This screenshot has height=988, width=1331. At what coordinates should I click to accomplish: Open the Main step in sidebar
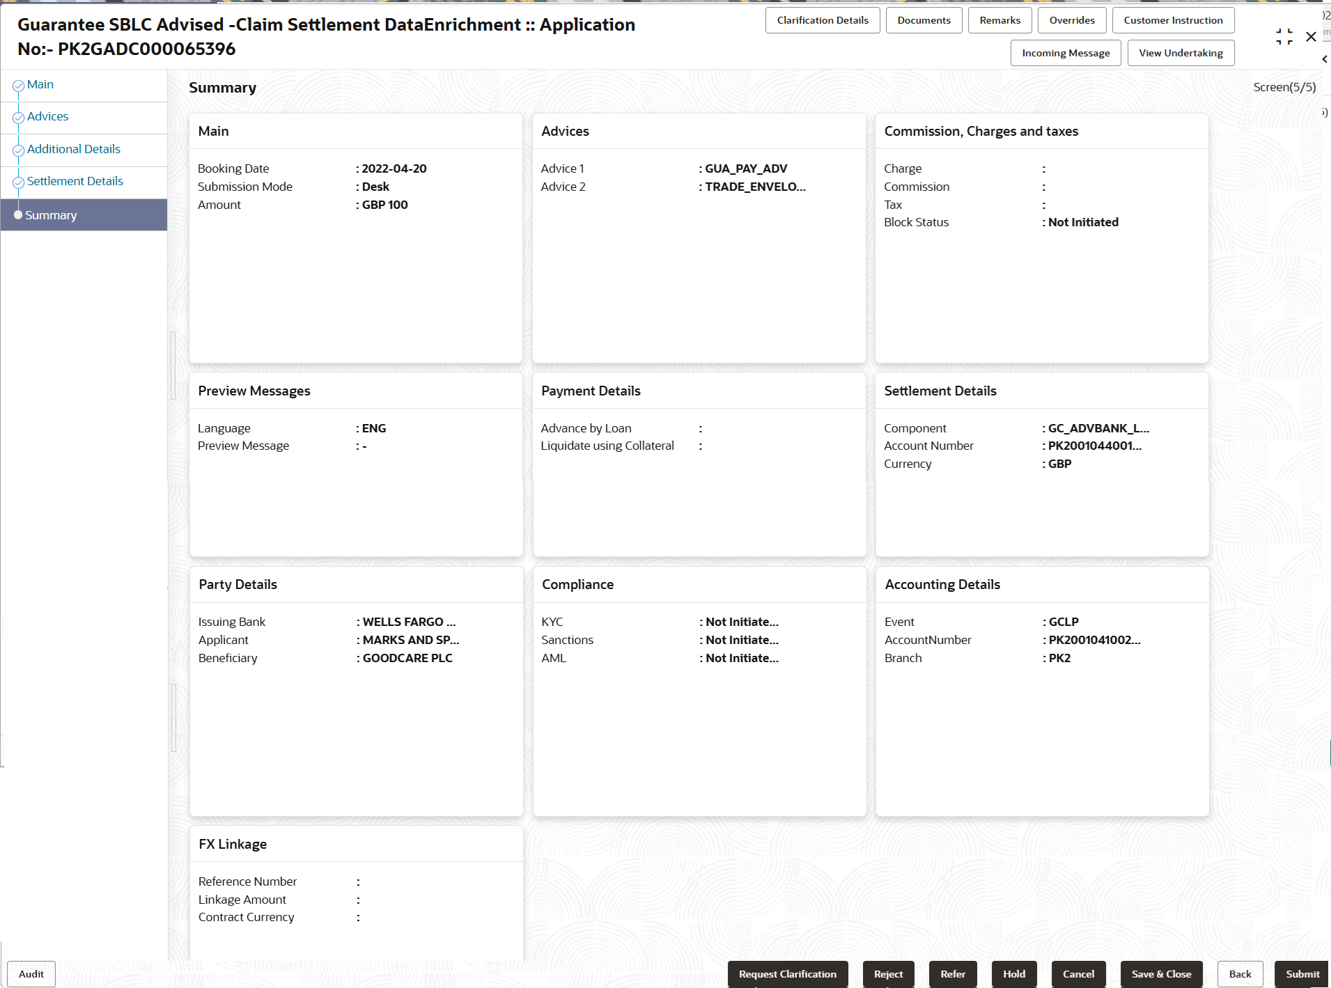(40, 85)
